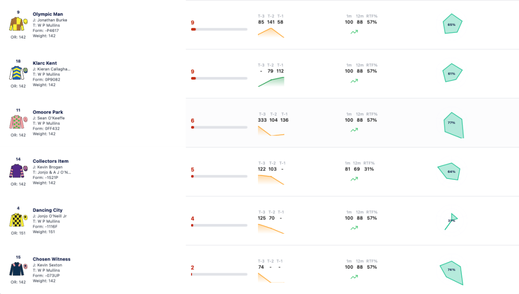Open Olympic Man's 65% radar chart

453,24
